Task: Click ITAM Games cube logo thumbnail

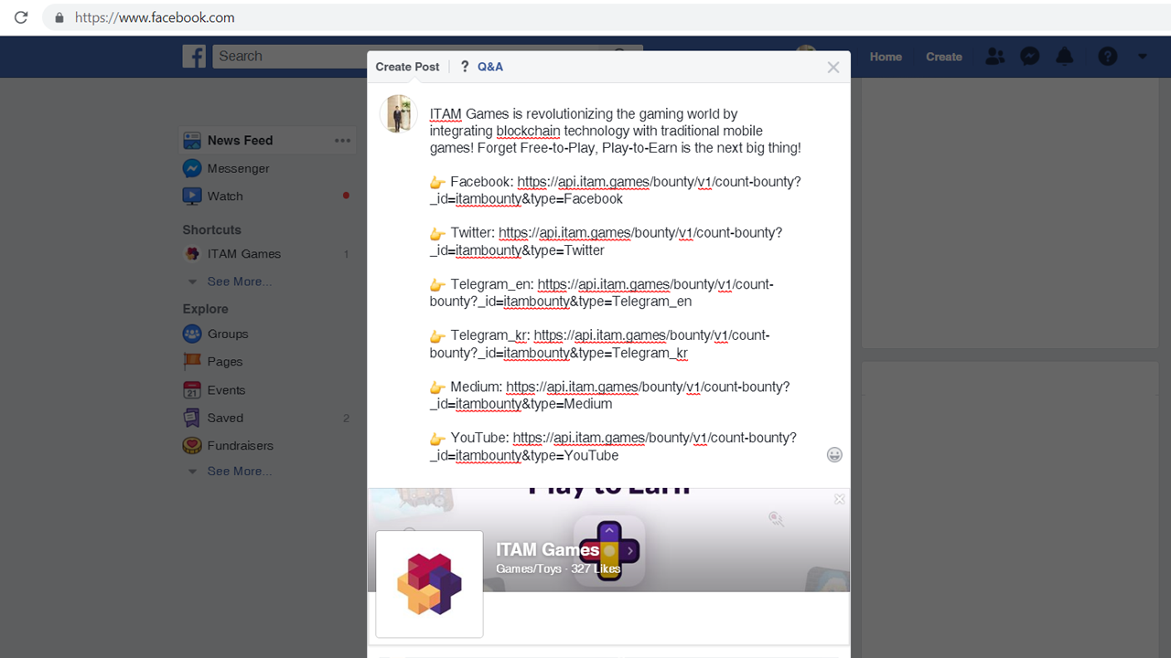Action: (429, 584)
